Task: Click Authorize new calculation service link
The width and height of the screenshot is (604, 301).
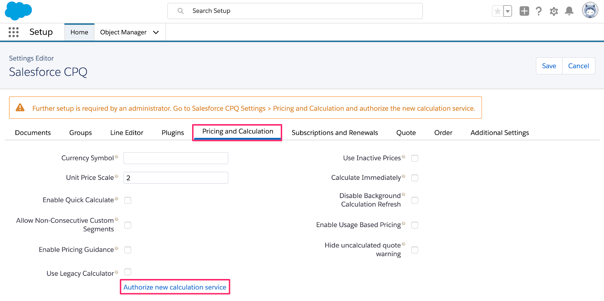Action: click(175, 287)
